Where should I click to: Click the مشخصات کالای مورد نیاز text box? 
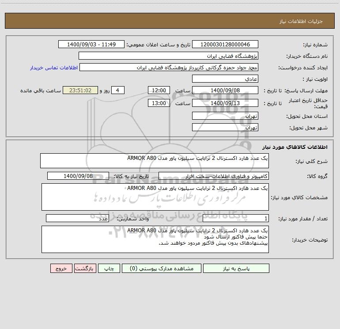(155, 197)
